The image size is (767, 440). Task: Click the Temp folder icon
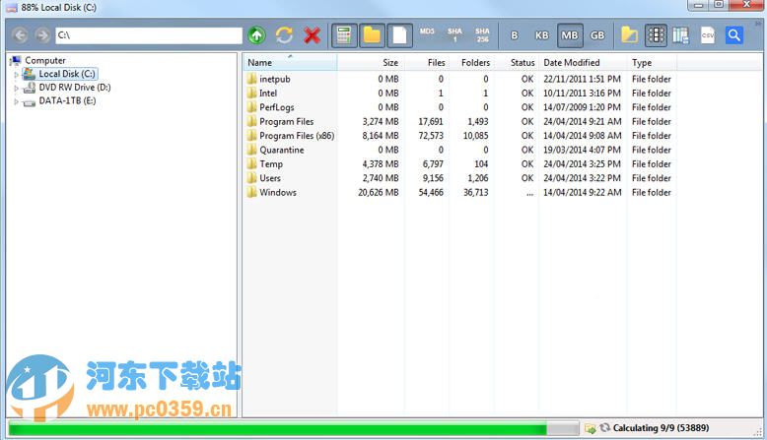[x=252, y=163]
